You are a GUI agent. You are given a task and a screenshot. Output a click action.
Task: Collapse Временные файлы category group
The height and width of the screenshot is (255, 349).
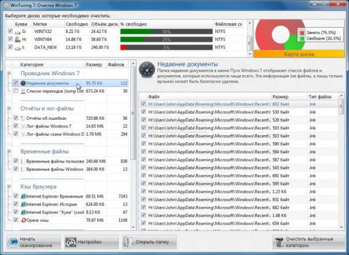coord(9,151)
